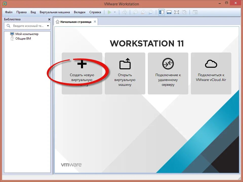Minimize the VMware Workstation window
Image resolution: width=243 pixels, height=182 pixels.
(220, 3)
